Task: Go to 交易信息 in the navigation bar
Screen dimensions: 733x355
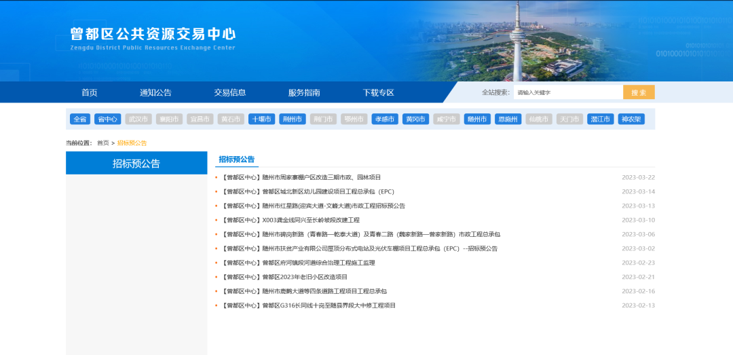Action: (229, 93)
